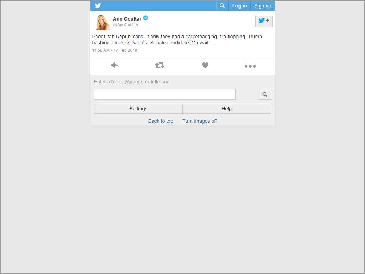Retweet Ann Coulter's tweet

[x=160, y=65]
